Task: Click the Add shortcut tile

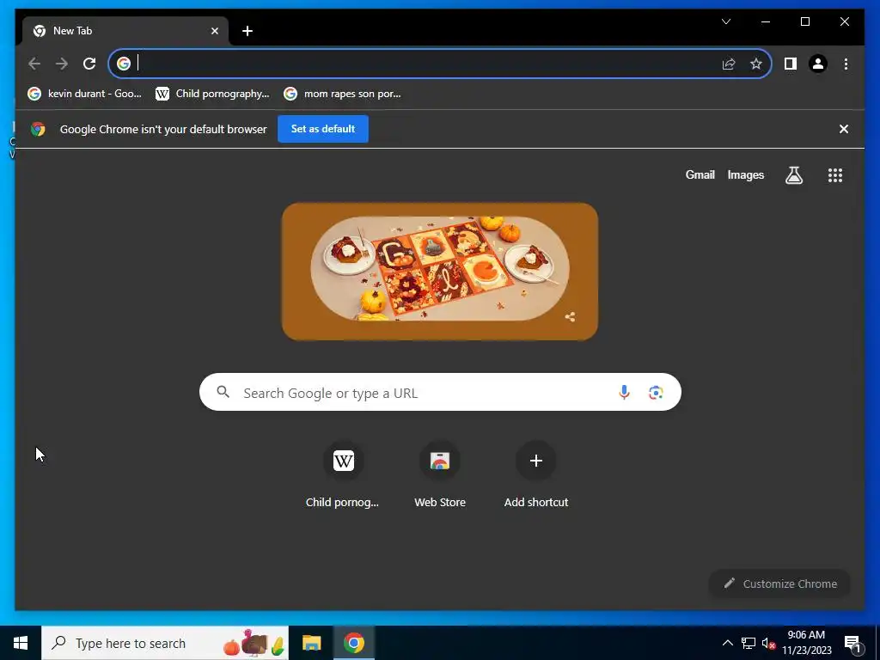Action: [536, 474]
